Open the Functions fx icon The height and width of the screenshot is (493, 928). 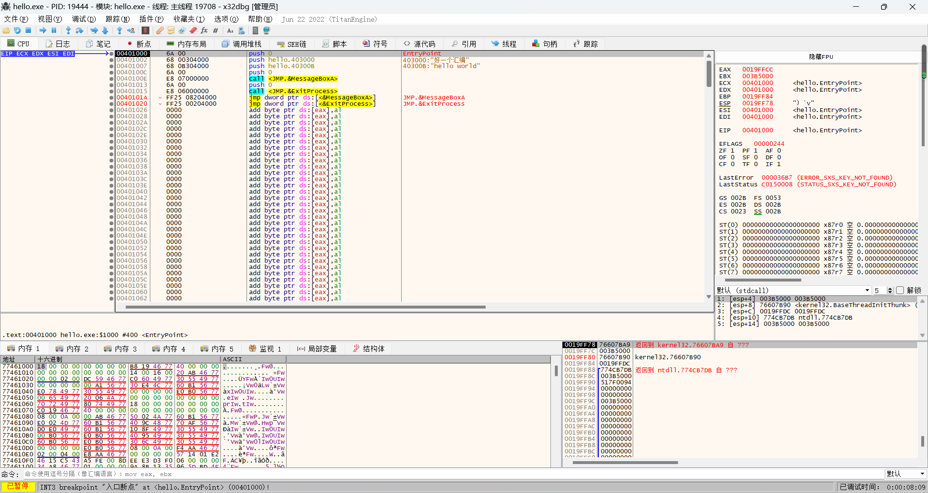tap(204, 30)
